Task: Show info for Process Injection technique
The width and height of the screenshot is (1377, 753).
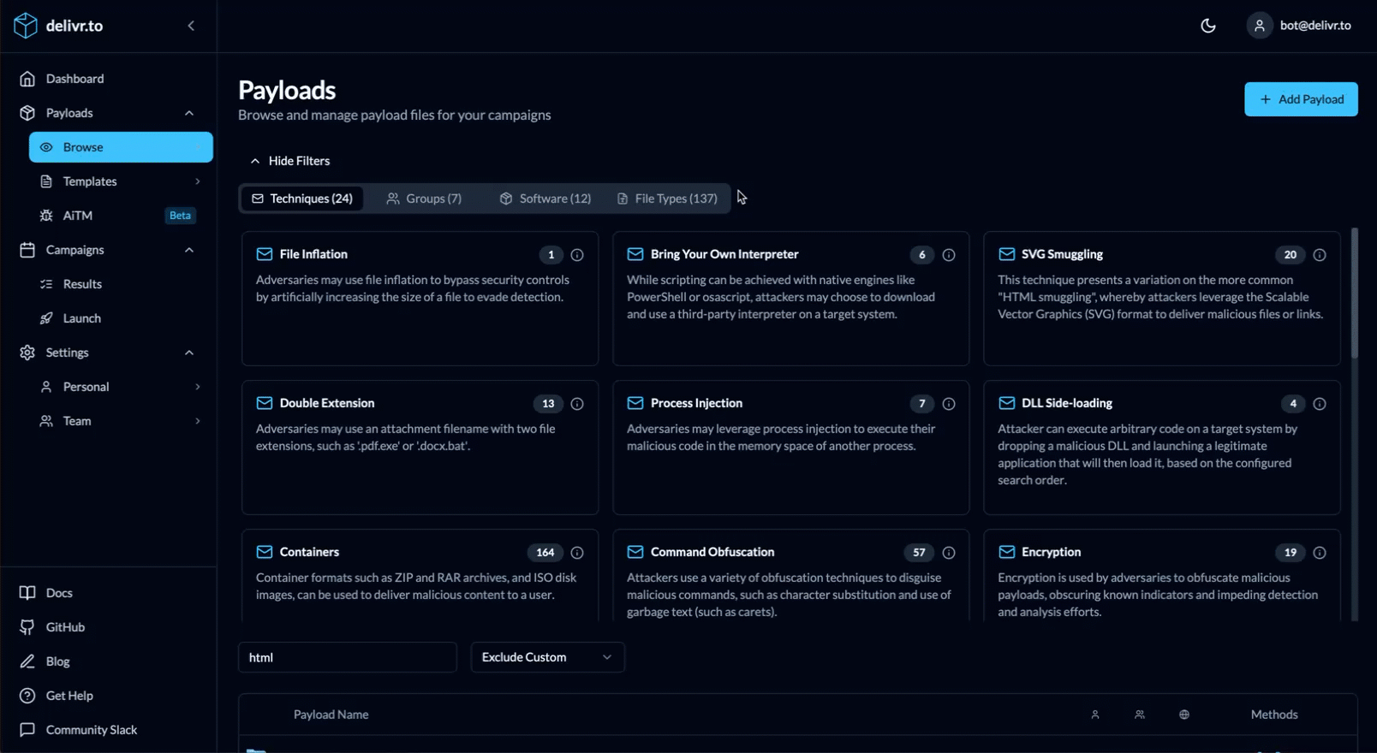Action: [x=948, y=404]
